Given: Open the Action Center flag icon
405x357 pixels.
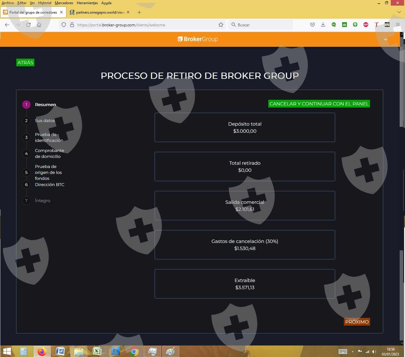Looking at the screenshot, I should pos(360,352).
